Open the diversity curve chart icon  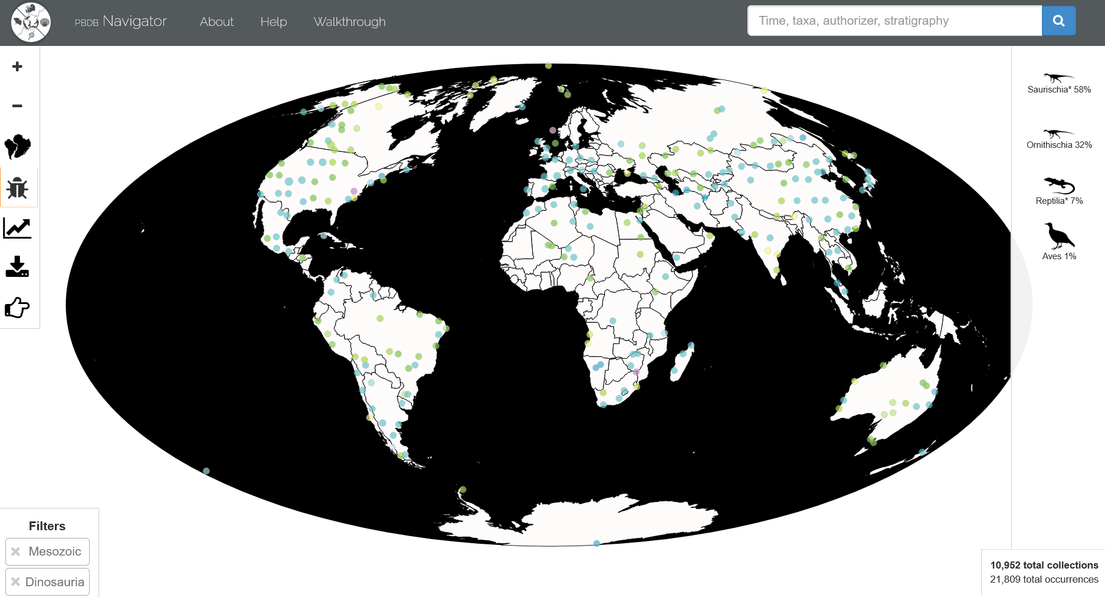click(x=17, y=228)
